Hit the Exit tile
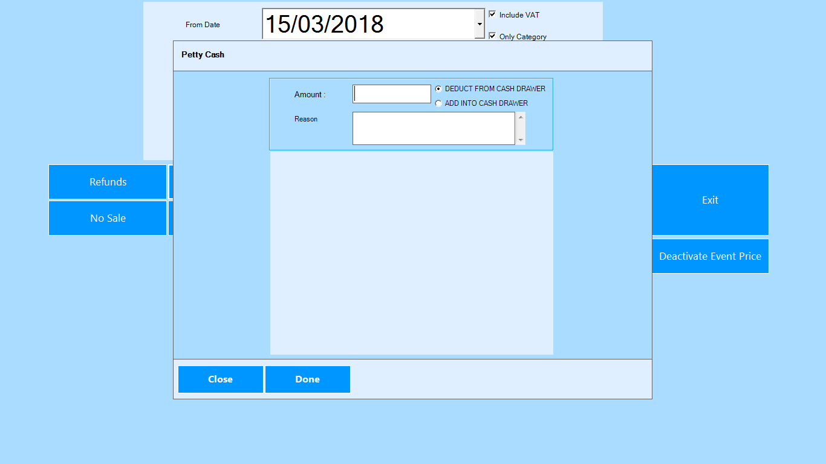The width and height of the screenshot is (826, 464). [710, 200]
